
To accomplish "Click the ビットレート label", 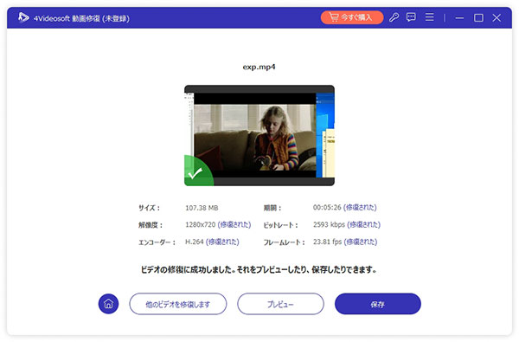I will 280,225.
